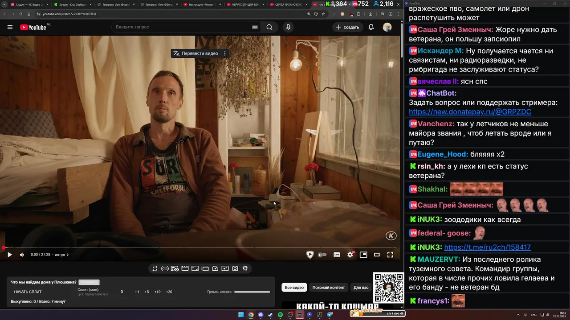
Task: Add +5 minutes to split
Action: 147,292
